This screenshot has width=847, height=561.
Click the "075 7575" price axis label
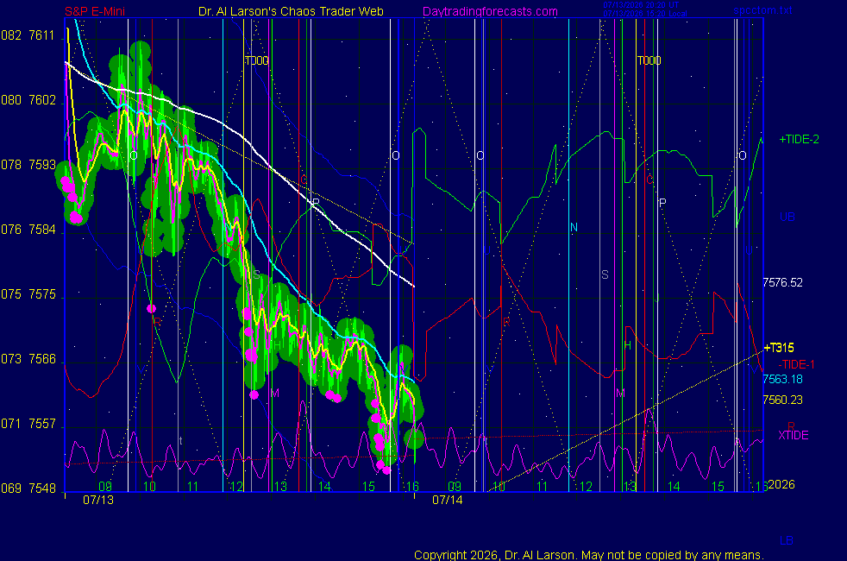pyautogui.click(x=28, y=294)
